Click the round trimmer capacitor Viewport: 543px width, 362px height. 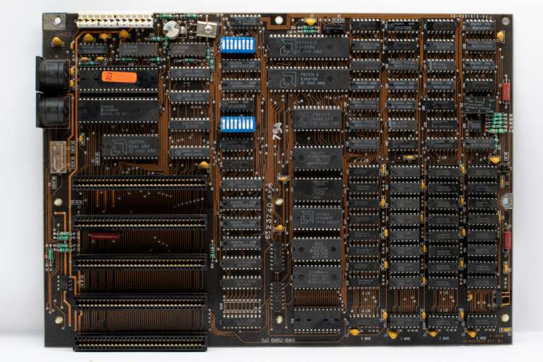(171, 29)
